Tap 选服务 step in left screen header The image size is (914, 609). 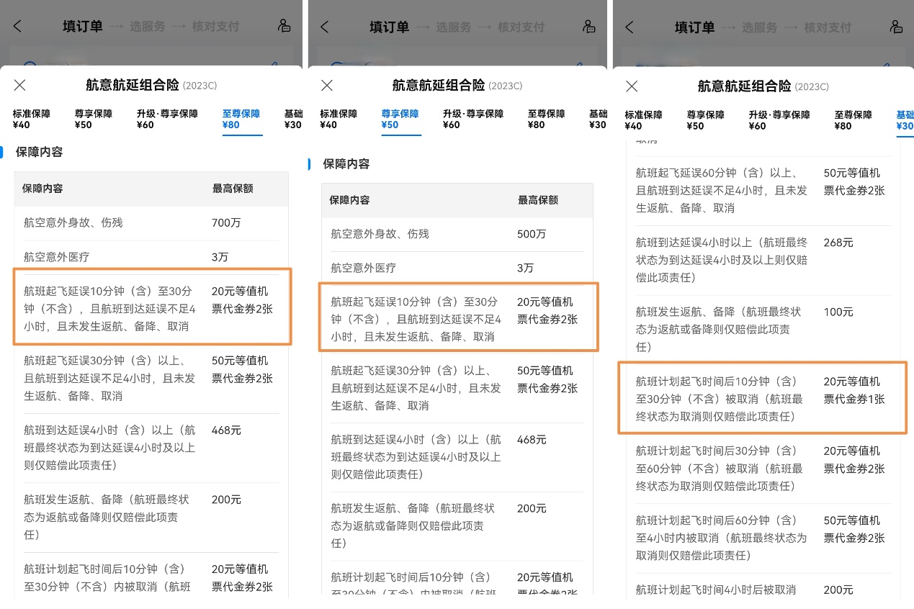click(x=148, y=27)
